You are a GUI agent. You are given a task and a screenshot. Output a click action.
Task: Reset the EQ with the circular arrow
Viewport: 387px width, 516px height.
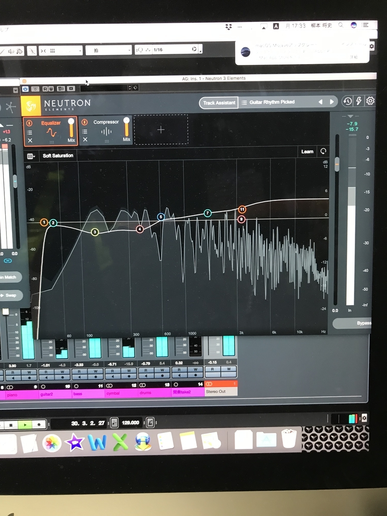coord(323,151)
